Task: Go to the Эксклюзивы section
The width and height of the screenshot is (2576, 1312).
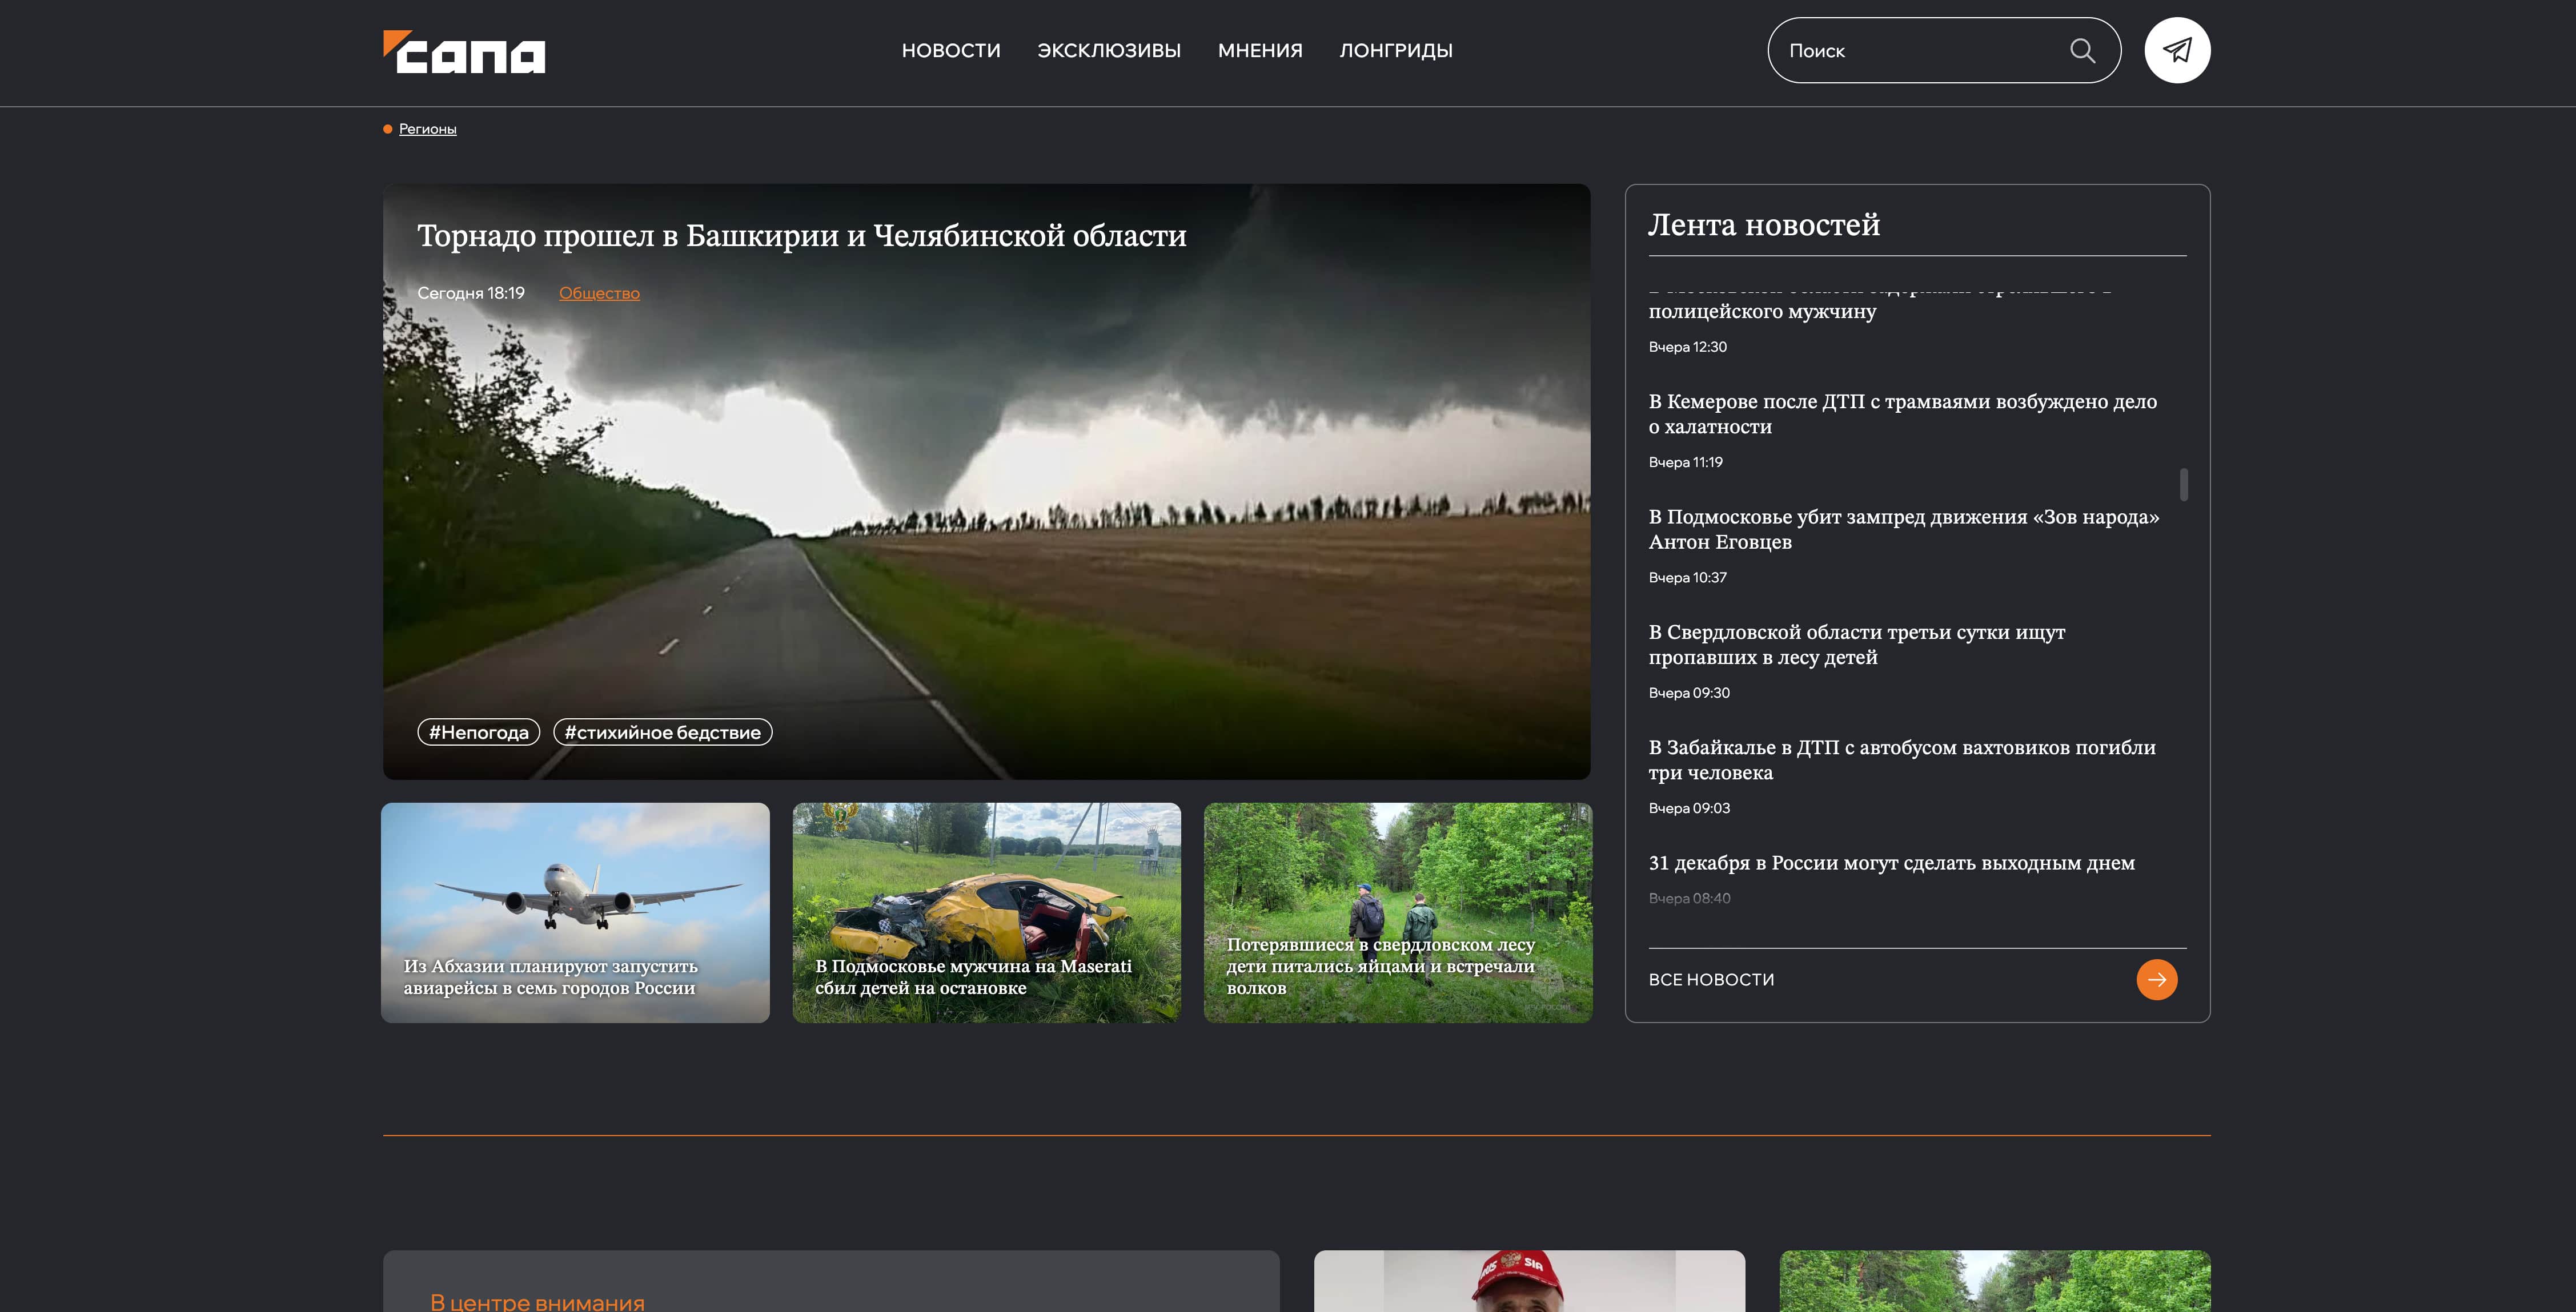Action: (x=1108, y=51)
